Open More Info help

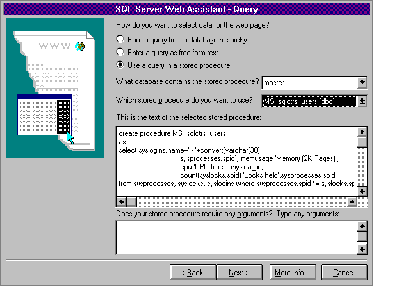click(x=293, y=273)
